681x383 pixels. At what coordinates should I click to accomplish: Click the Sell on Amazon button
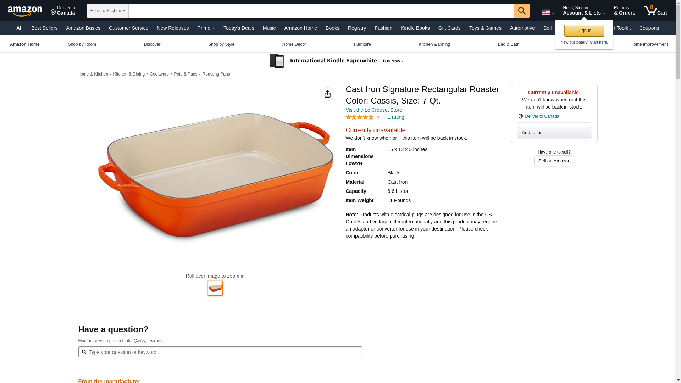pos(554,161)
